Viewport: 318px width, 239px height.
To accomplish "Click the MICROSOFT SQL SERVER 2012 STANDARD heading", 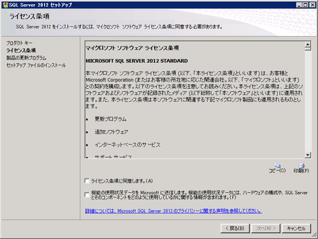I will tap(137, 61).
